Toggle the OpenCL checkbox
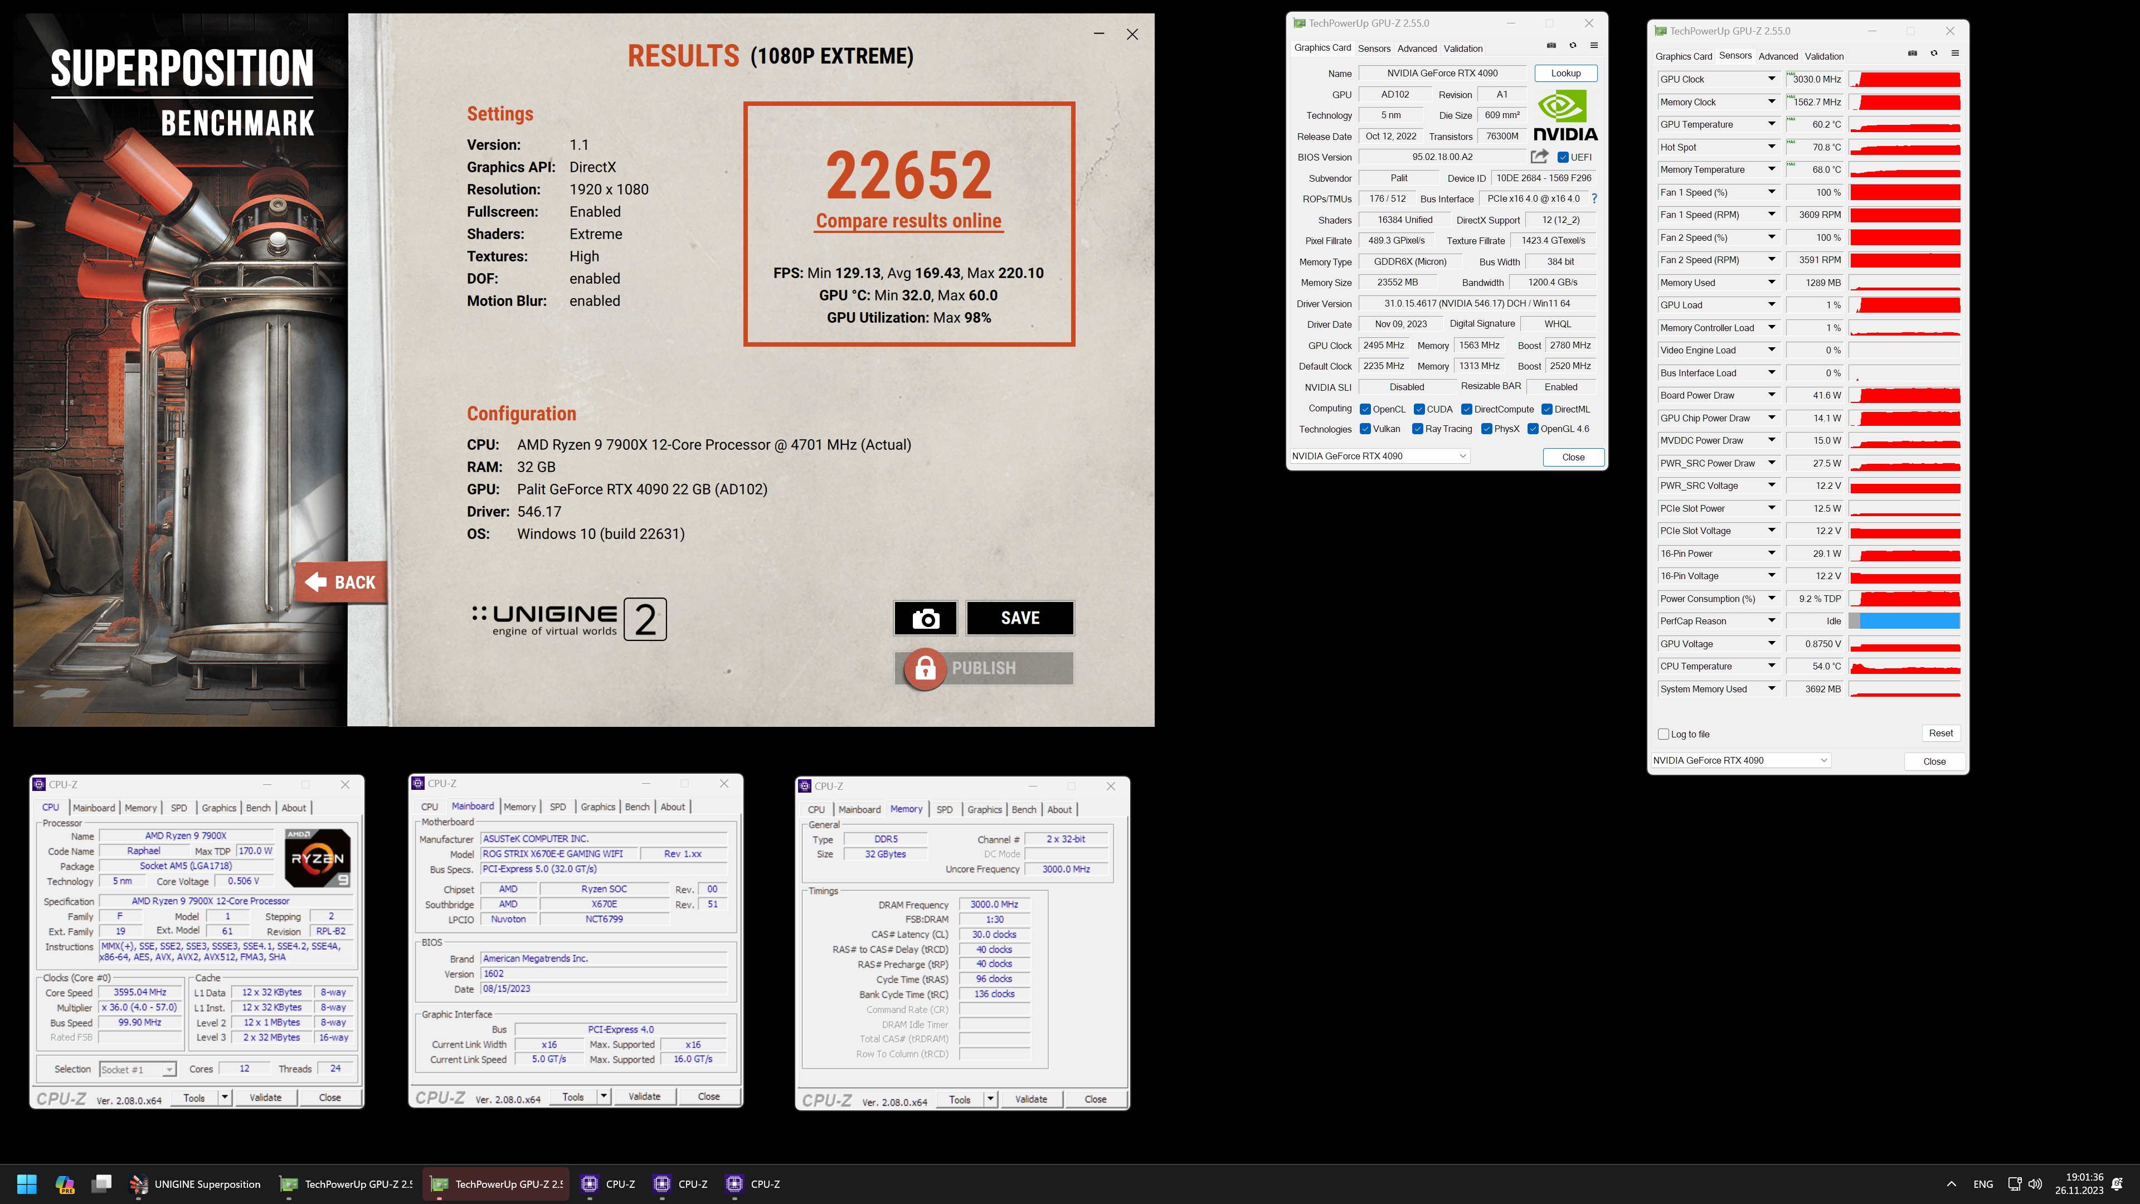Screen dimensions: 2140x1204 (1365, 409)
